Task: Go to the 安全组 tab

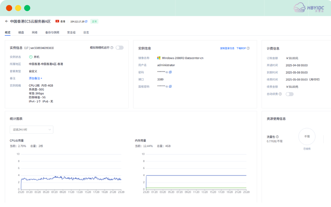Action: pos(71,32)
